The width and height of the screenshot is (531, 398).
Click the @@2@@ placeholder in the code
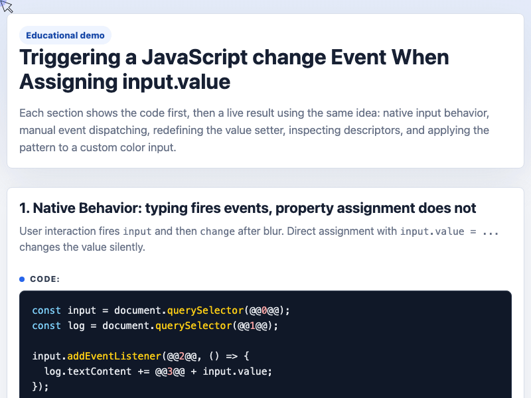182,356
